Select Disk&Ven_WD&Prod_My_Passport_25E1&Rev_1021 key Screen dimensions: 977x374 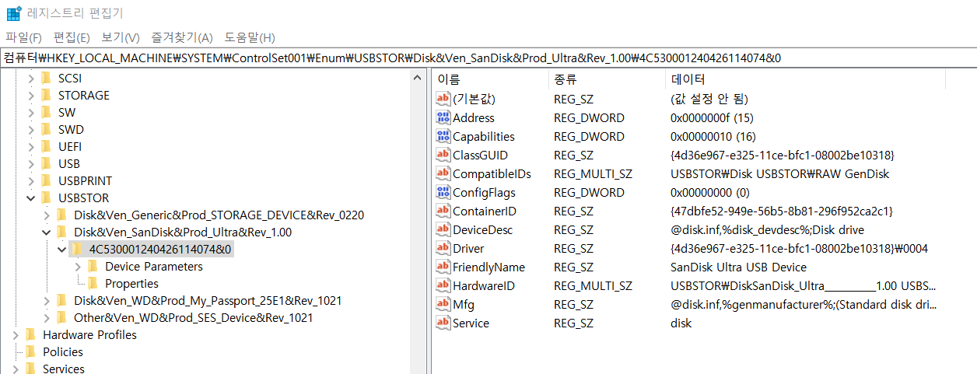pyautogui.click(x=208, y=301)
